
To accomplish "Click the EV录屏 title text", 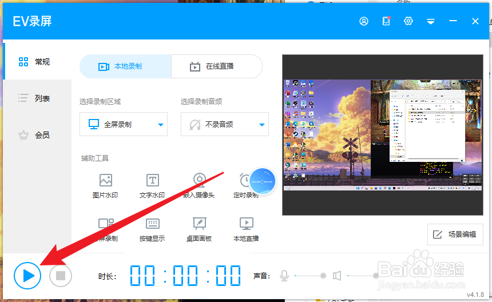I will pos(32,21).
